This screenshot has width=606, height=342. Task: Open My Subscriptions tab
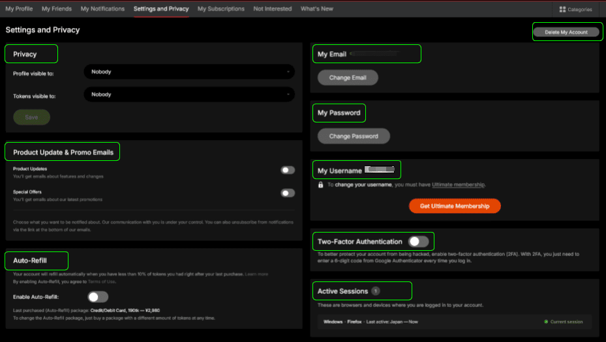coord(220,8)
